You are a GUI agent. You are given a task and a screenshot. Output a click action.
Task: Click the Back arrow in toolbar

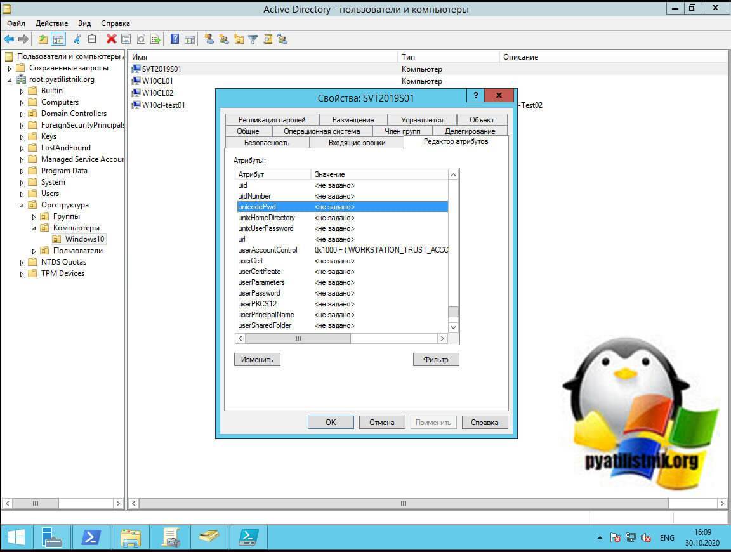9,39
